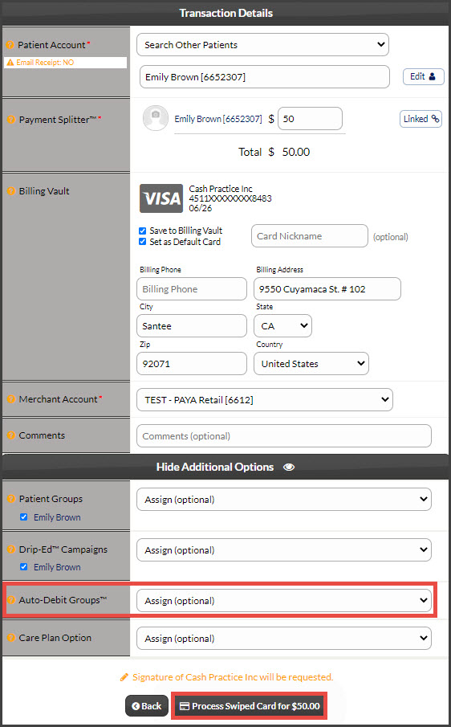
Task: Click help icon beside Patient Account
Action: coord(10,45)
